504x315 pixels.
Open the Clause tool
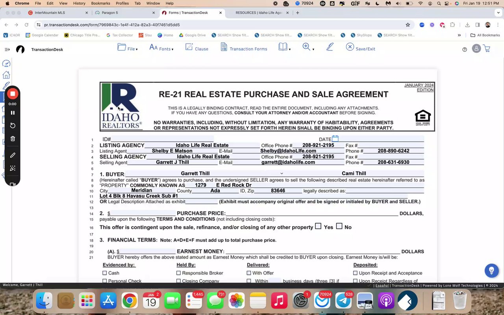[196, 48]
